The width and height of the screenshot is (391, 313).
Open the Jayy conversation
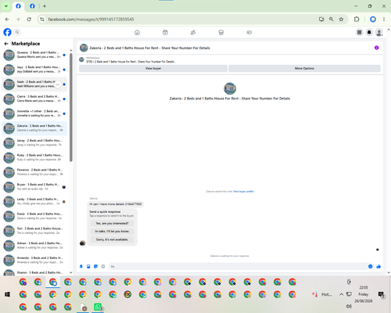pos(34,70)
